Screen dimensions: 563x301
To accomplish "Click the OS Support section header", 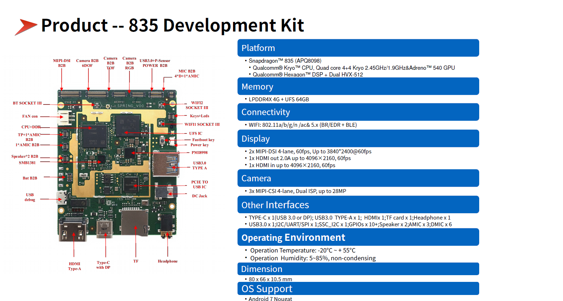I will (x=358, y=289).
